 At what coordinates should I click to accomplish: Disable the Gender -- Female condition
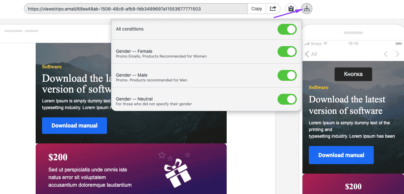pos(287,52)
